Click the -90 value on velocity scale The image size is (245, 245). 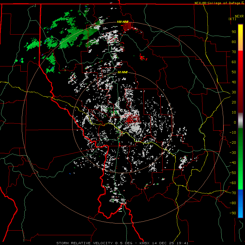[x=233, y=213]
